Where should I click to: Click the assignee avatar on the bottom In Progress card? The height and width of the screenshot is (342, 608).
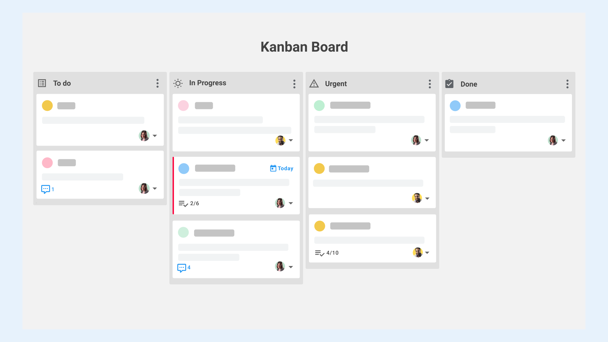pyautogui.click(x=280, y=266)
